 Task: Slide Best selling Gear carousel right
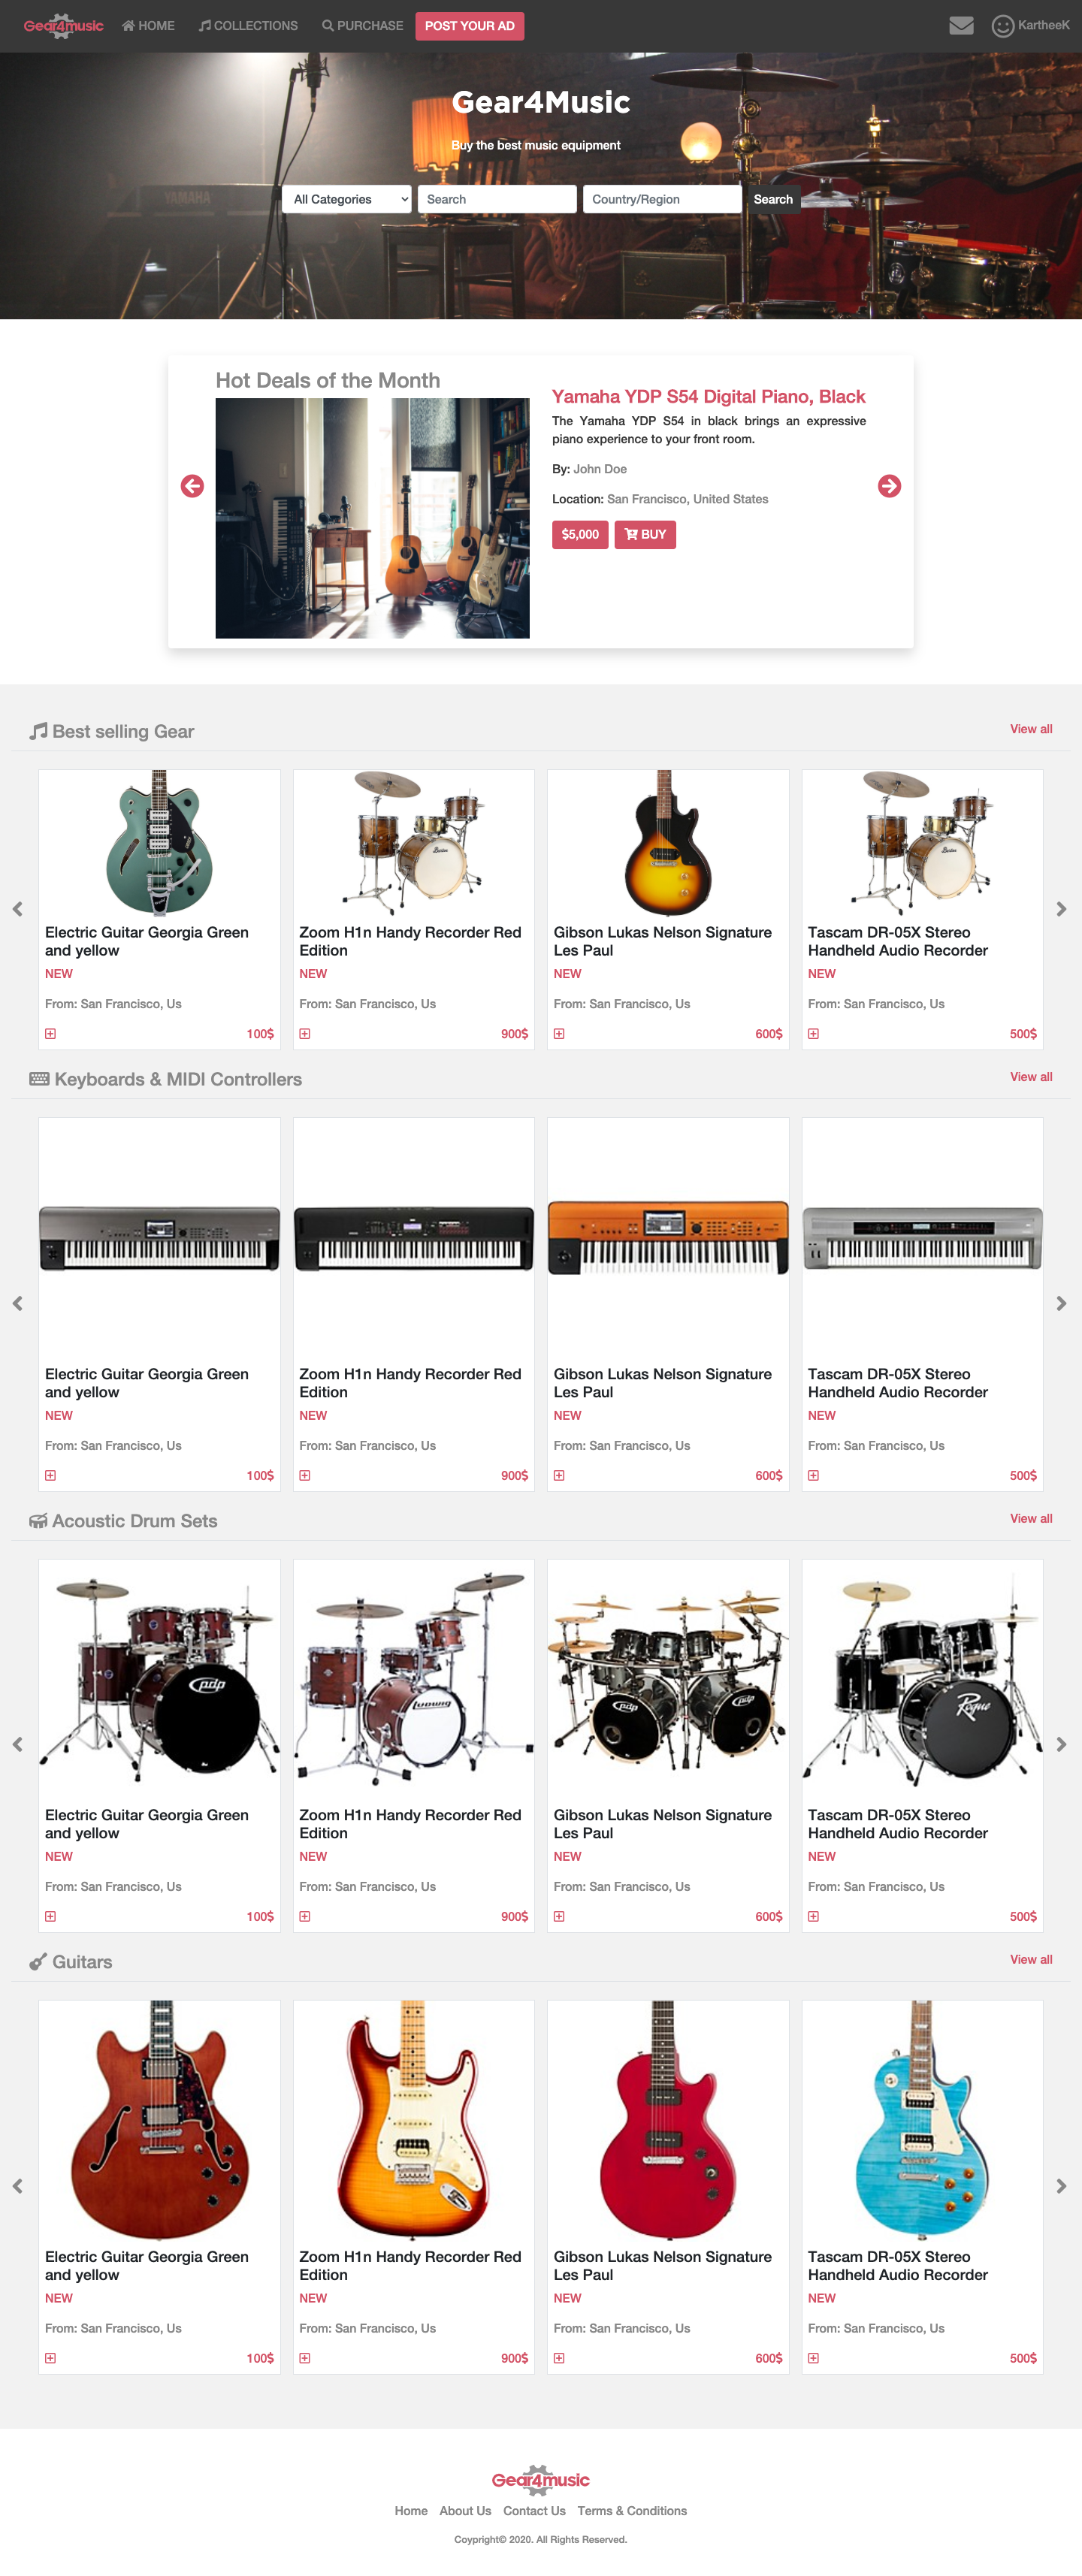1061,909
